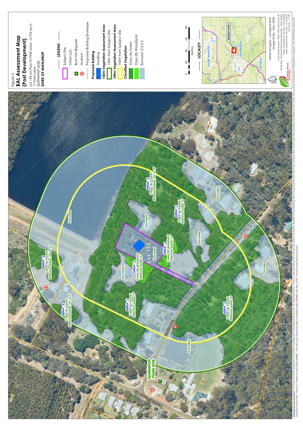This screenshot has width=303, height=429.
Task: Click the 'BAL Assessment Map' title
Action: 18,61
